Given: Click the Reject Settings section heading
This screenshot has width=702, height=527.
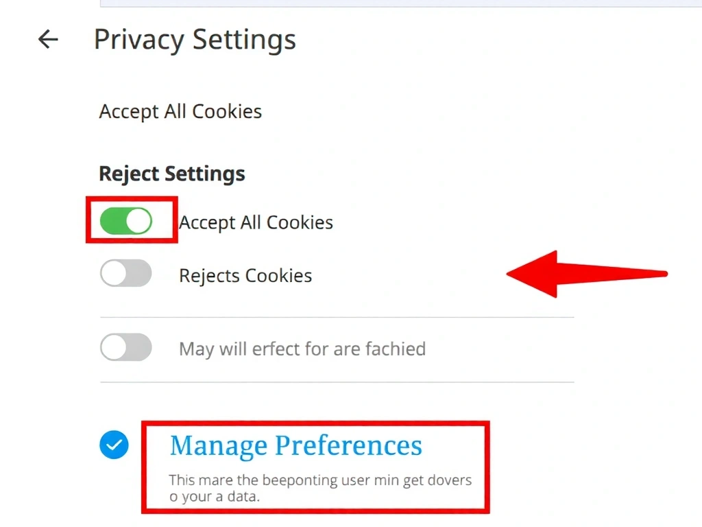Looking at the screenshot, I should click(171, 174).
